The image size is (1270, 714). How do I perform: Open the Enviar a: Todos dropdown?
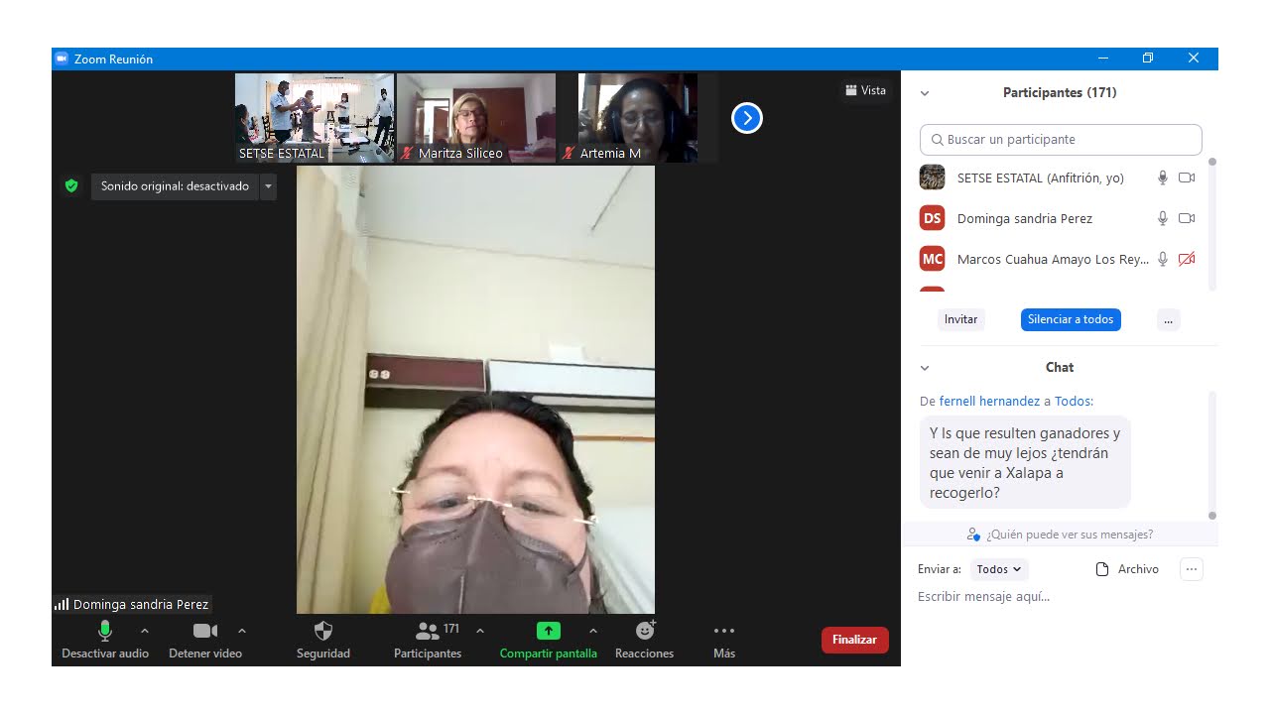click(999, 569)
